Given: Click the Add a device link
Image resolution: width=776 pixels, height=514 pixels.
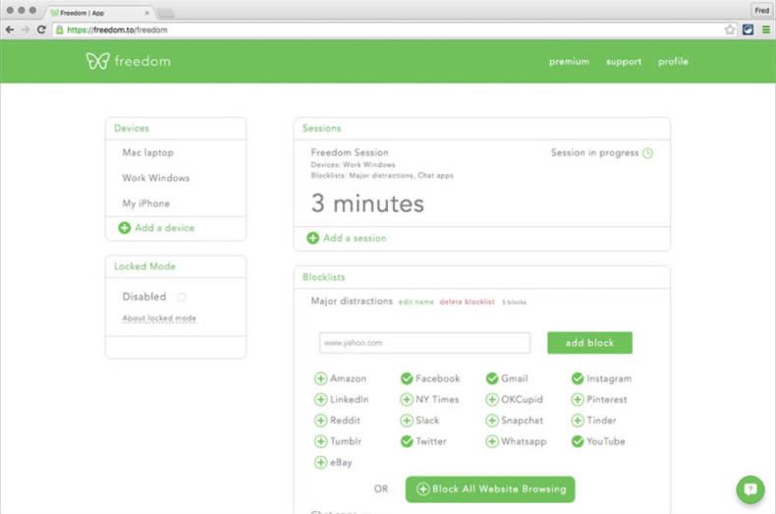Looking at the screenshot, I should 164,228.
